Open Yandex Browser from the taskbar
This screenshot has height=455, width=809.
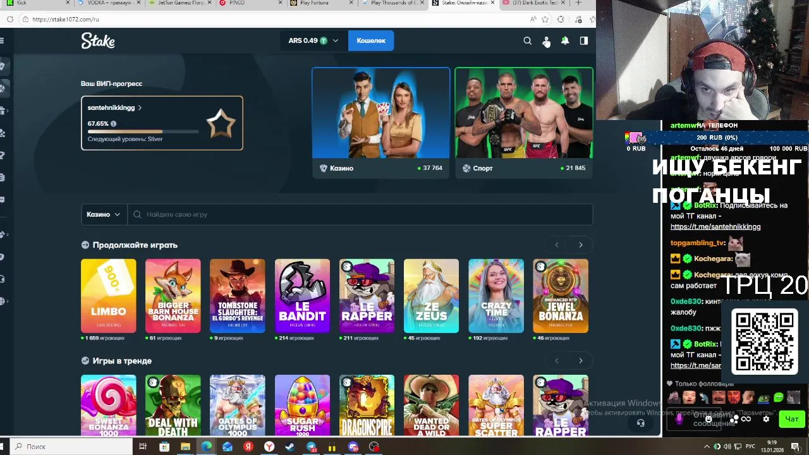(x=269, y=447)
